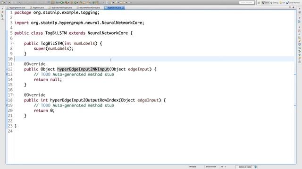
Task: Maximize the editor area button
Action: 294,8
